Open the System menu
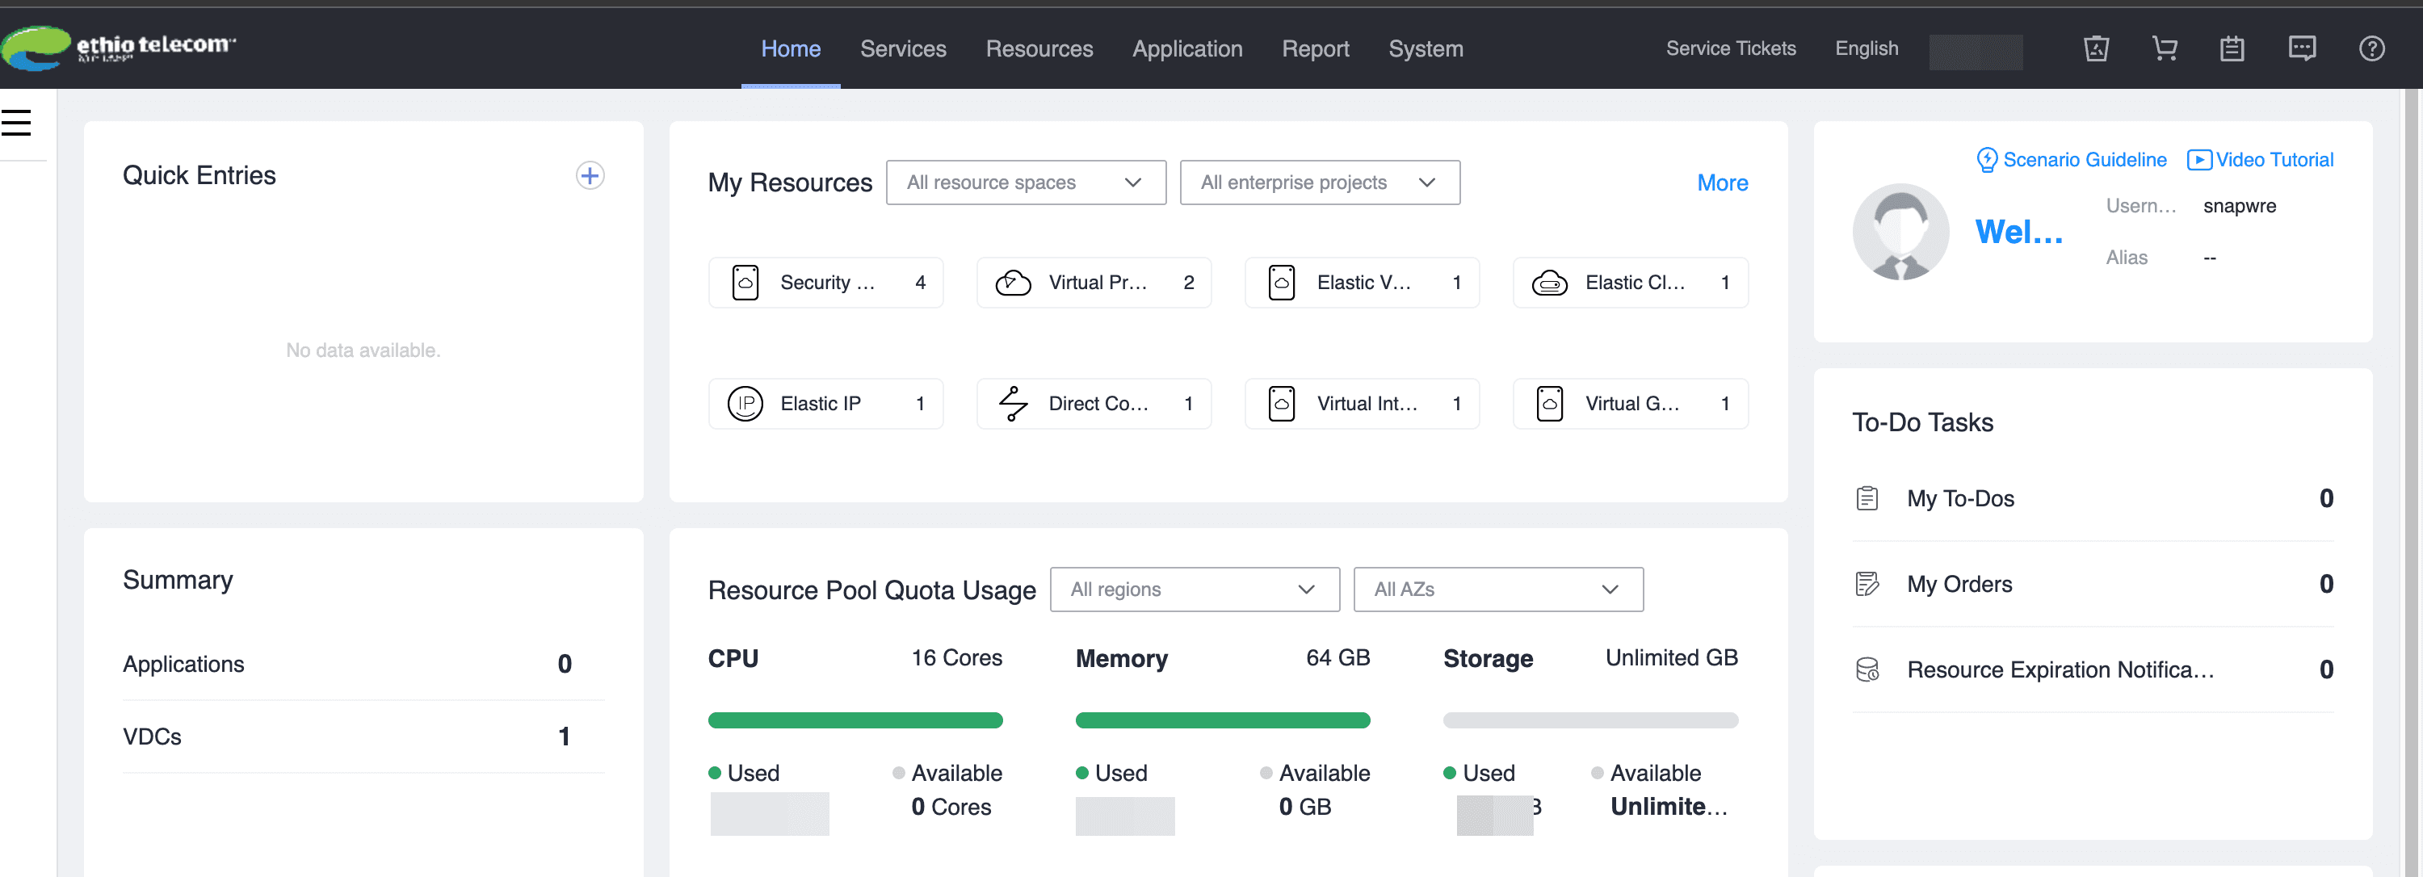 (x=1425, y=49)
